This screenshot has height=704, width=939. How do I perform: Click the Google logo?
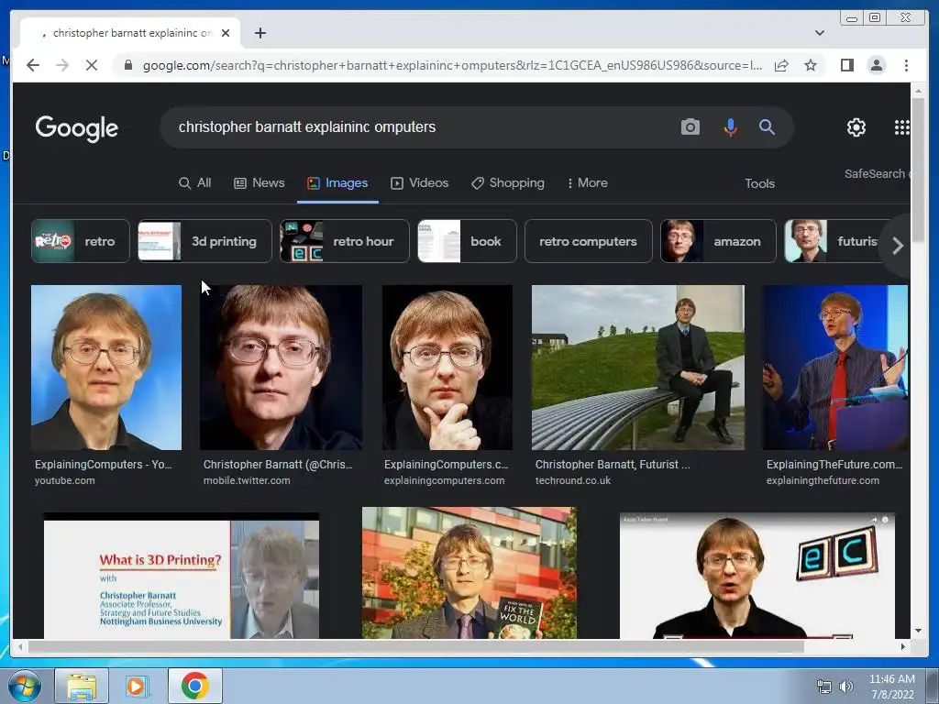point(77,127)
